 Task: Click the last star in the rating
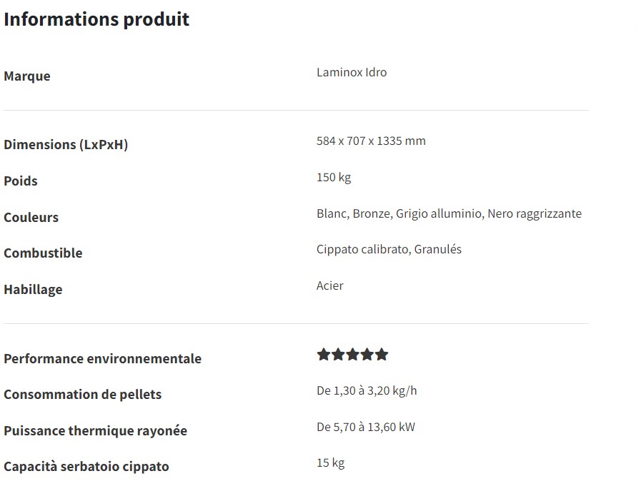(x=382, y=355)
